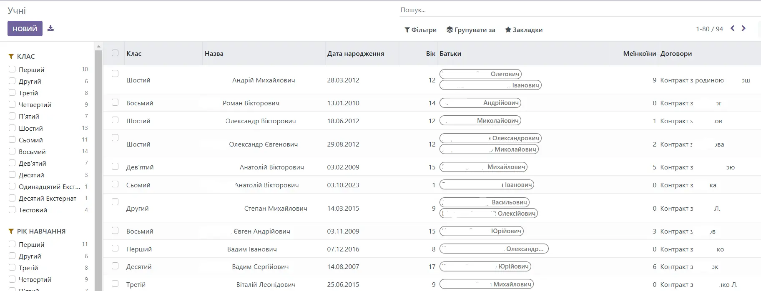Go to next page arrow
Image resolution: width=761 pixels, height=291 pixels.
tap(743, 28)
